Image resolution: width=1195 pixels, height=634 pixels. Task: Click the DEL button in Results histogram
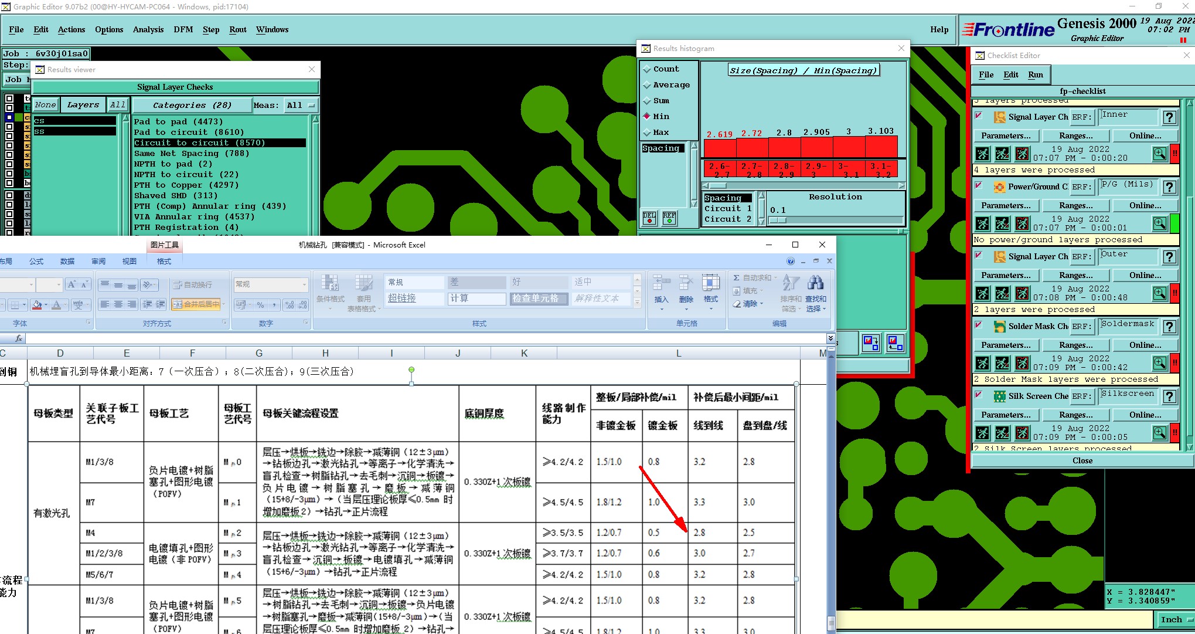coord(649,219)
